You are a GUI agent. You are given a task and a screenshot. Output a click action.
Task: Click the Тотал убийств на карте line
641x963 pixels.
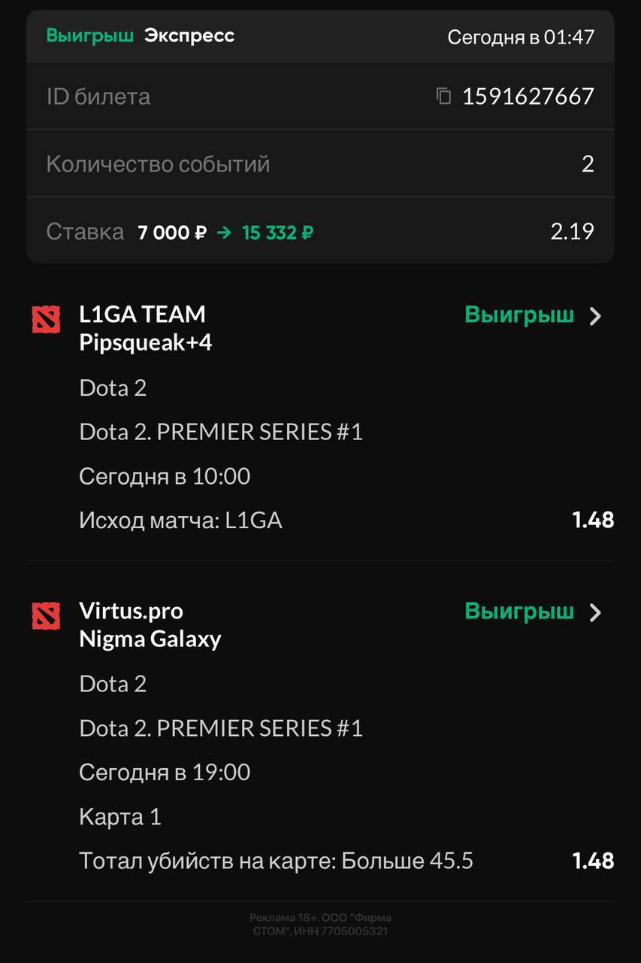click(x=276, y=861)
